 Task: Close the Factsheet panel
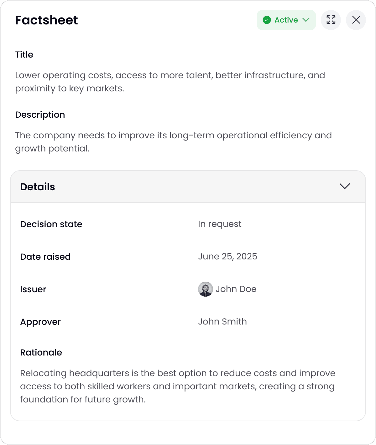point(356,20)
